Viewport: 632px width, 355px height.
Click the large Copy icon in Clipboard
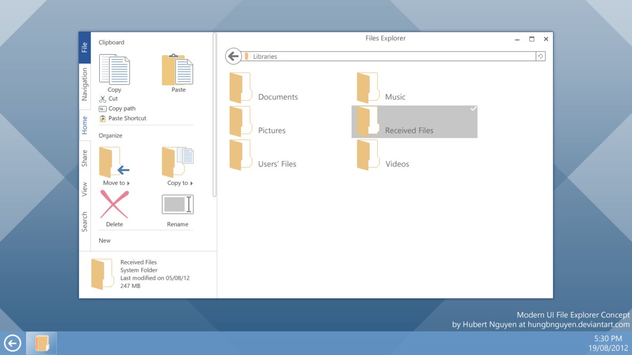coord(115,69)
